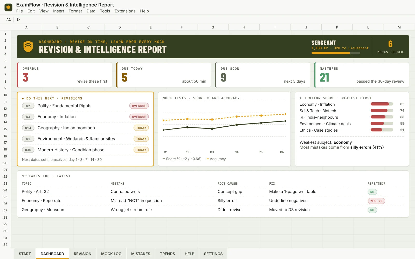Click the Economy Inflation attention score bar

click(x=382, y=104)
